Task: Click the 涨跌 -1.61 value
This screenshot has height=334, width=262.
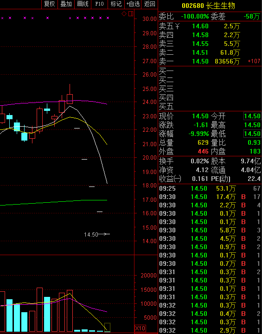Action: pyautogui.click(x=201, y=125)
